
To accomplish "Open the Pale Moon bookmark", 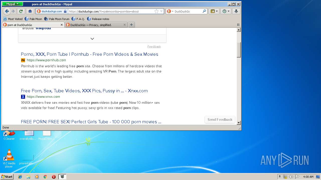I will pos(33,19).
